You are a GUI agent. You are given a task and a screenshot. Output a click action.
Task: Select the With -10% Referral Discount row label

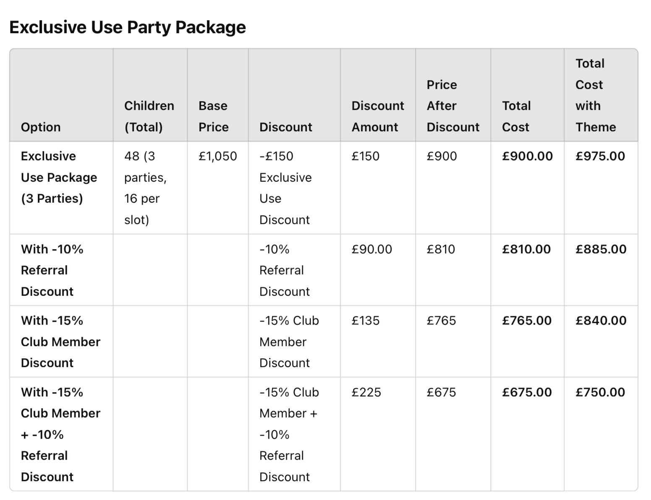52,270
